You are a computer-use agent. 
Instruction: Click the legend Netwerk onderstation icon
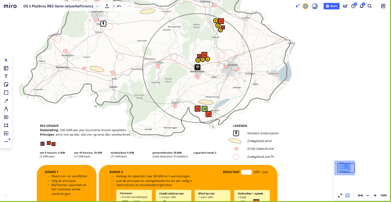236,133
